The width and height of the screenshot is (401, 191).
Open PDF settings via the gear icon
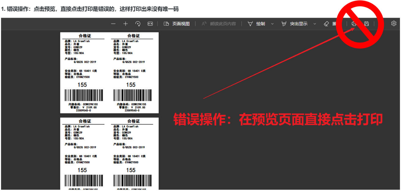[x=394, y=24]
